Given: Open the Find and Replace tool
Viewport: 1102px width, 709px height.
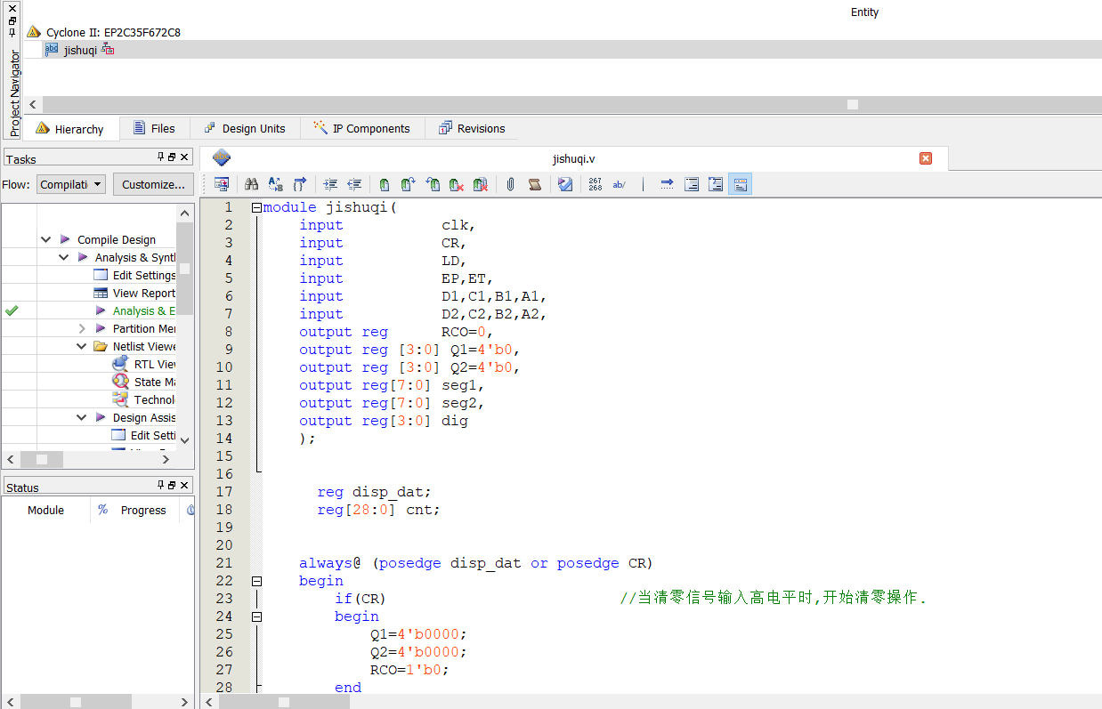Looking at the screenshot, I should [x=276, y=184].
